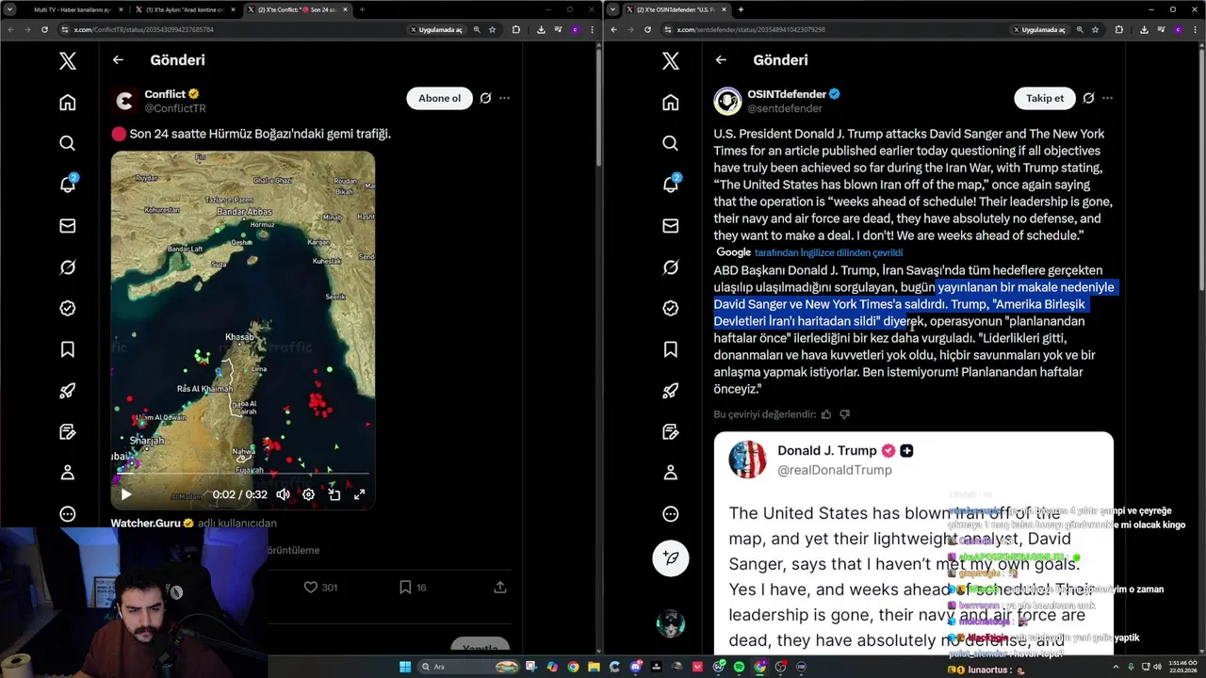Click right browser address bar URL
The height and width of the screenshot is (678, 1206).
point(750,29)
